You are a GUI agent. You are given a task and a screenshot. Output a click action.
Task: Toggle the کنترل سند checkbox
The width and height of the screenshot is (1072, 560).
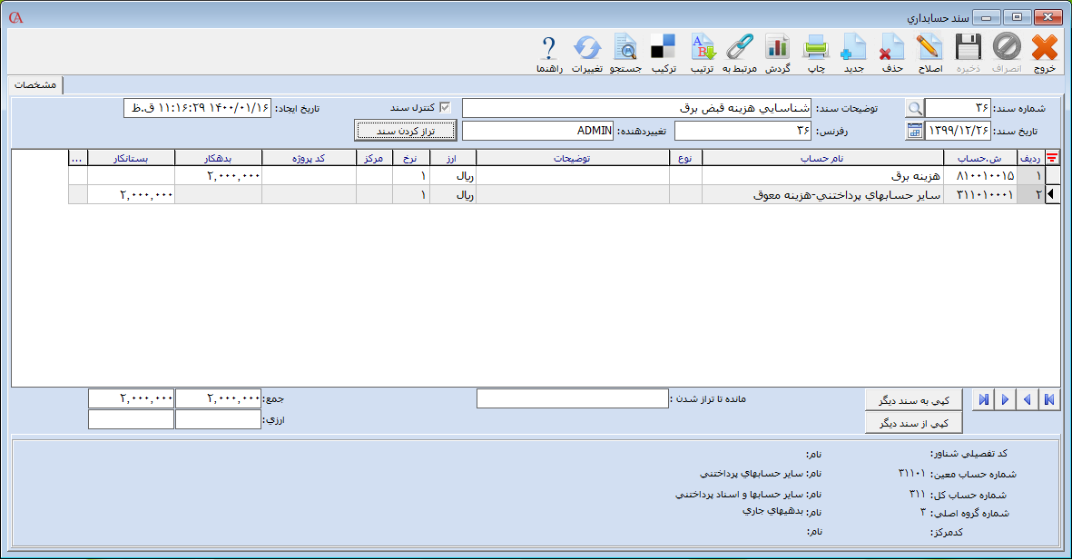pos(445,108)
